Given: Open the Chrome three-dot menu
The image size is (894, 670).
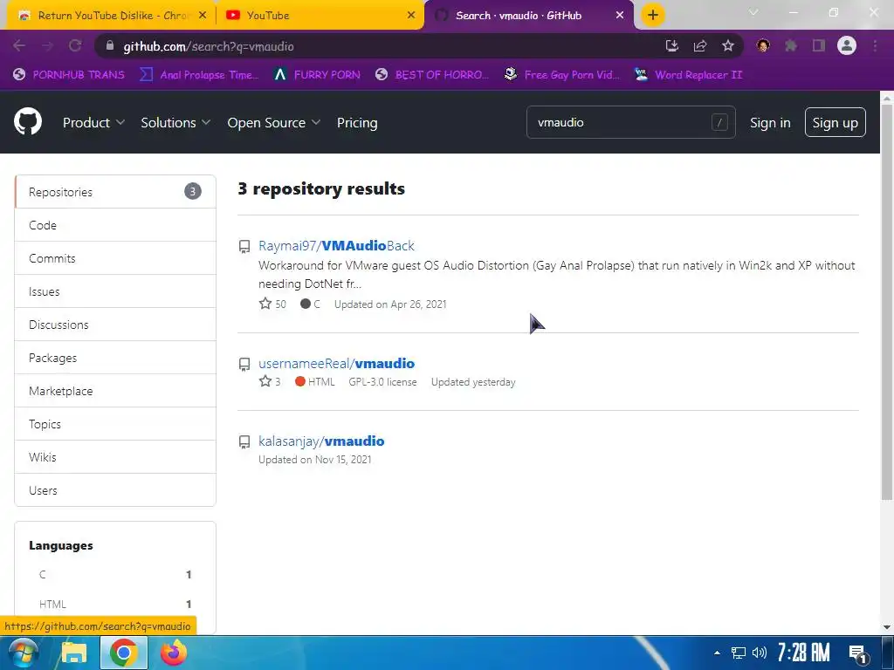Looking at the screenshot, I should pyautogui.click(x=875, y=46).
